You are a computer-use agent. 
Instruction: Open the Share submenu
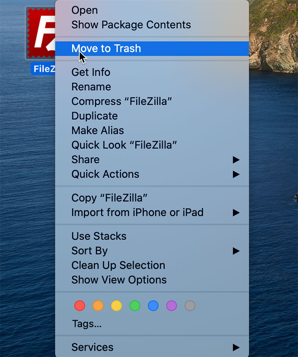pyautogui.click(x=152, y=159)
